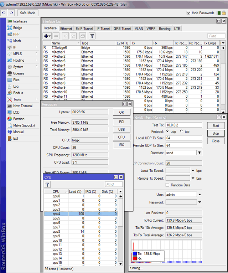Select the ether2 row in Interface List
The height and width of the screenshot is (273, 228).
click(x=131, y=56)
